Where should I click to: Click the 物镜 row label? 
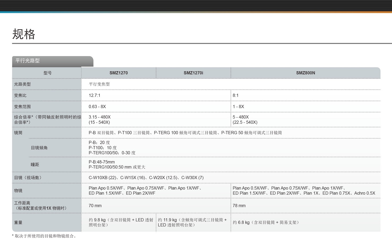[18, 190]
